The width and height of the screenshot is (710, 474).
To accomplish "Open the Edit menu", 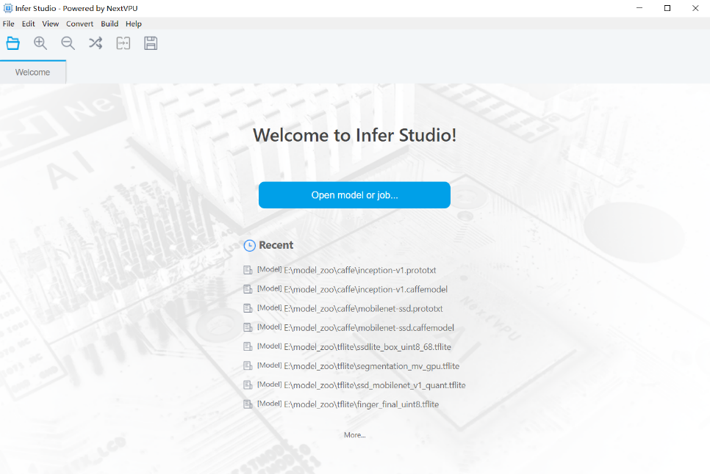I will point(28,24).
